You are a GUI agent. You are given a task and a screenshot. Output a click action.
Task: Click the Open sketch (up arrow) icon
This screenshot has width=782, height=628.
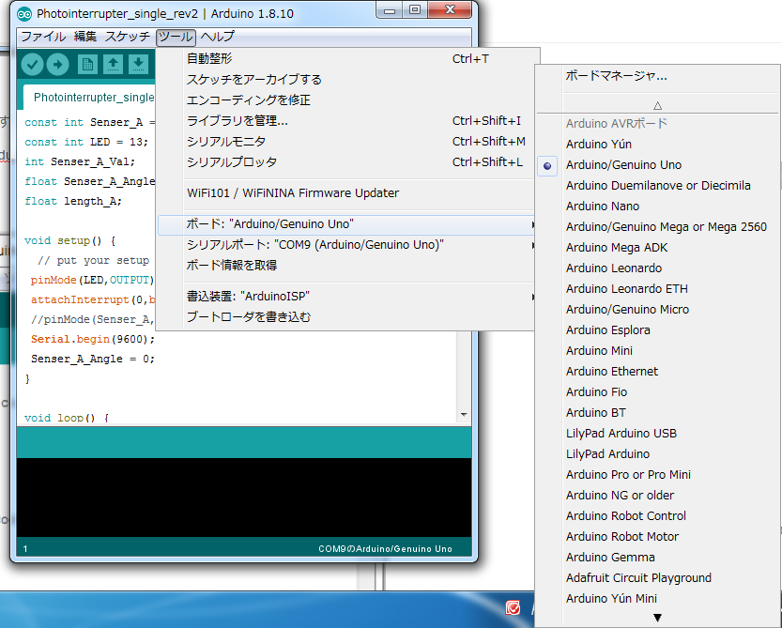113,65
